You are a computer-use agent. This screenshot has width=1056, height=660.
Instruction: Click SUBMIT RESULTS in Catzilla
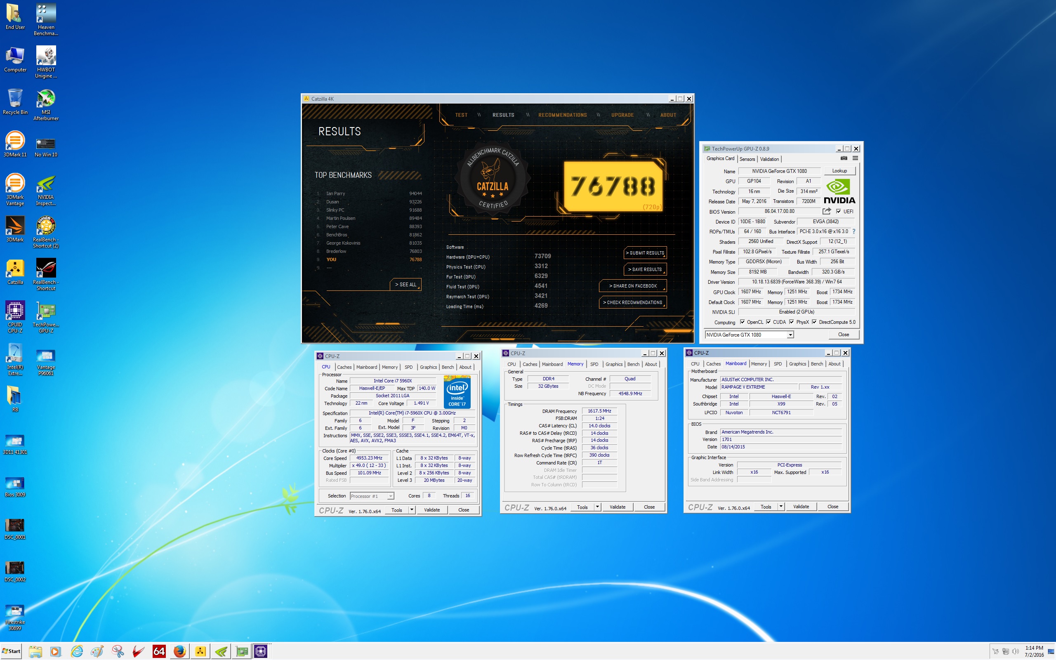pos(645,253)
